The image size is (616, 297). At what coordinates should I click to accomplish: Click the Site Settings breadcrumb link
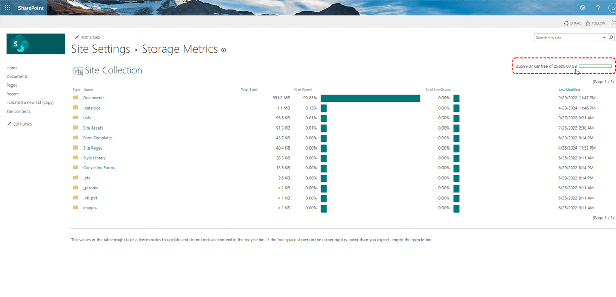(x=101, y=49)
